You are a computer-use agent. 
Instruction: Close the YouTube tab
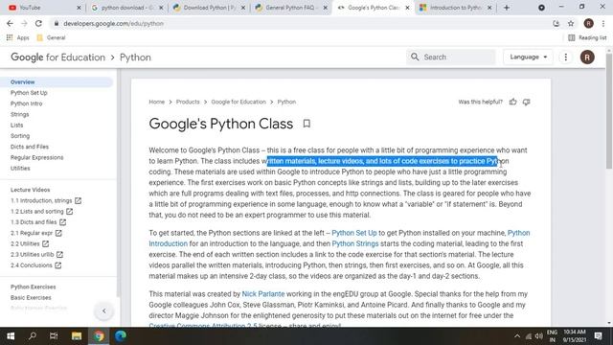(x=79, y=8)
